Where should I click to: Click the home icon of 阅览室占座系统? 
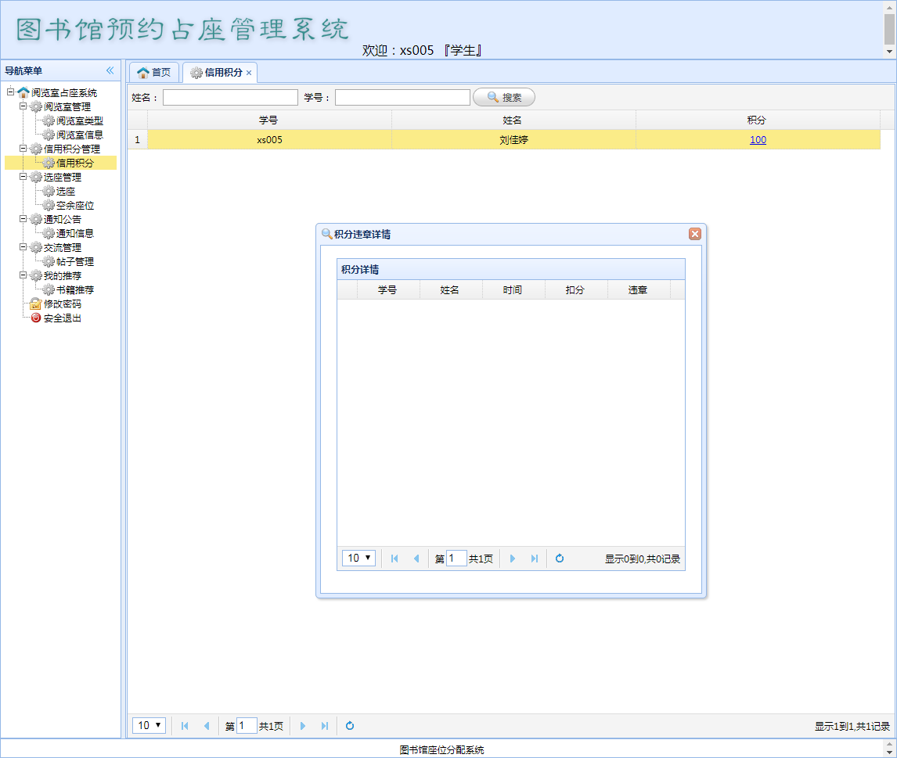[23, 92]
